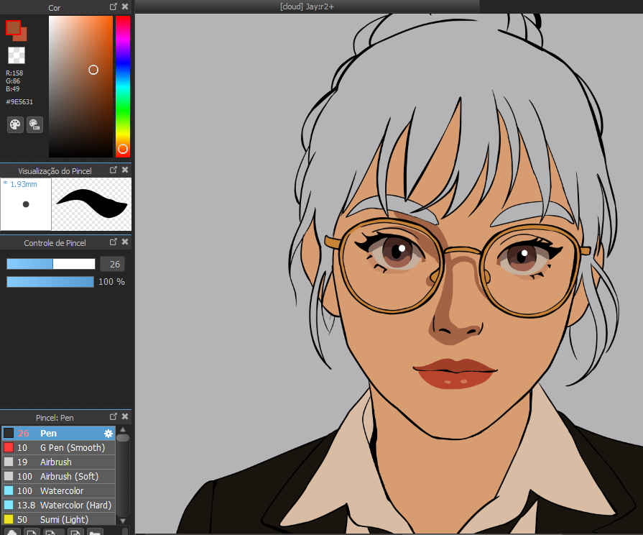Image resolution: width=643 pixels, height=535 pixels.
Task: Undock the Cor panel with the pop-out icon
Action: pyautogui.click(x=114, y=6)
